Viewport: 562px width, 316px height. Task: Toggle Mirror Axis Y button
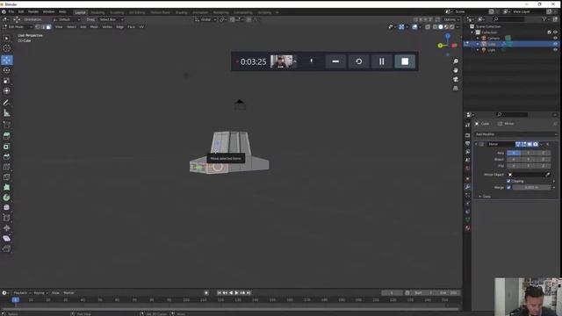tap(529, 153)
